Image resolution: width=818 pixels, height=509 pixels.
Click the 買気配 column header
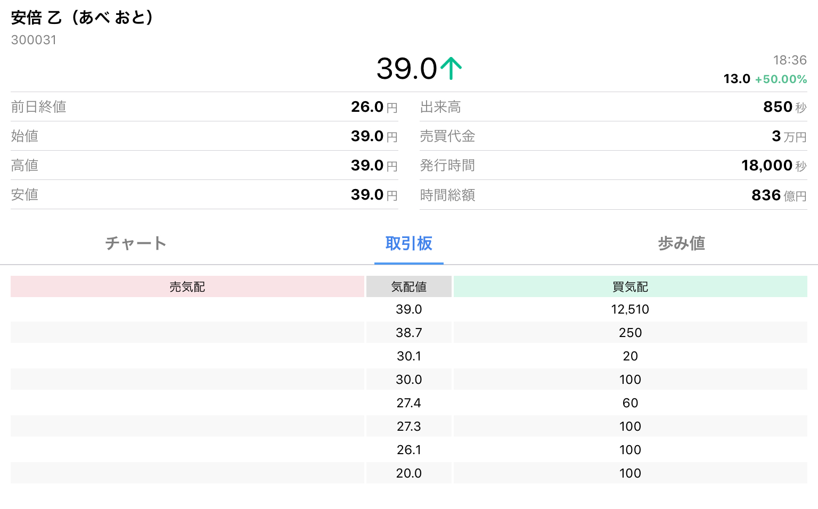tap(630, 287)
